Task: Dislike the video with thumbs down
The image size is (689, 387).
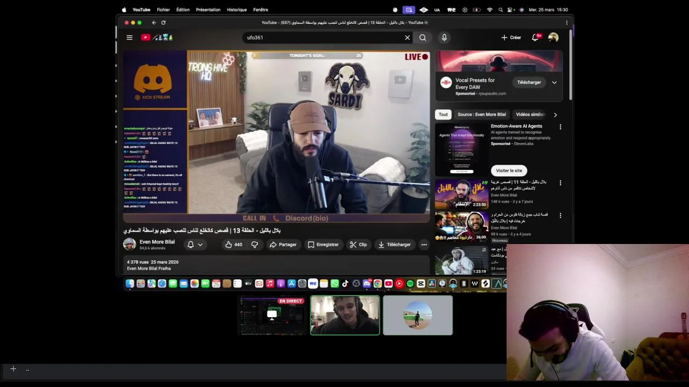Action: point(255,245)
